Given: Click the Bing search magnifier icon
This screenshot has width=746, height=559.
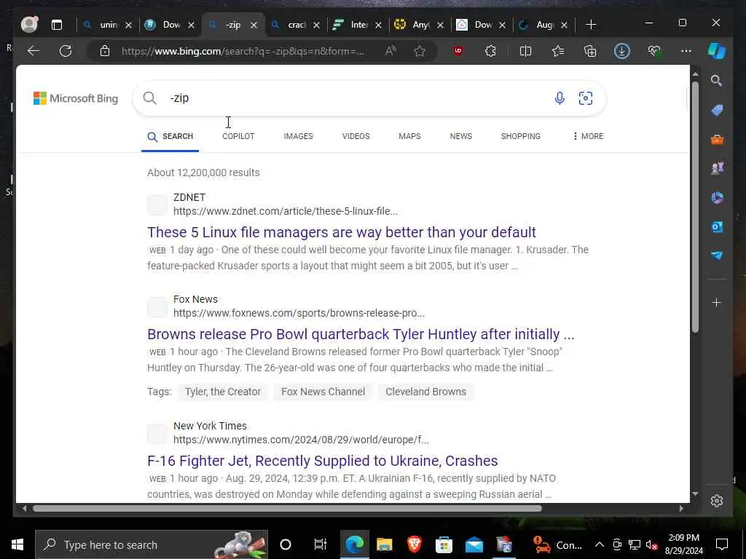Looking at the screenshot, I should 150,98.
